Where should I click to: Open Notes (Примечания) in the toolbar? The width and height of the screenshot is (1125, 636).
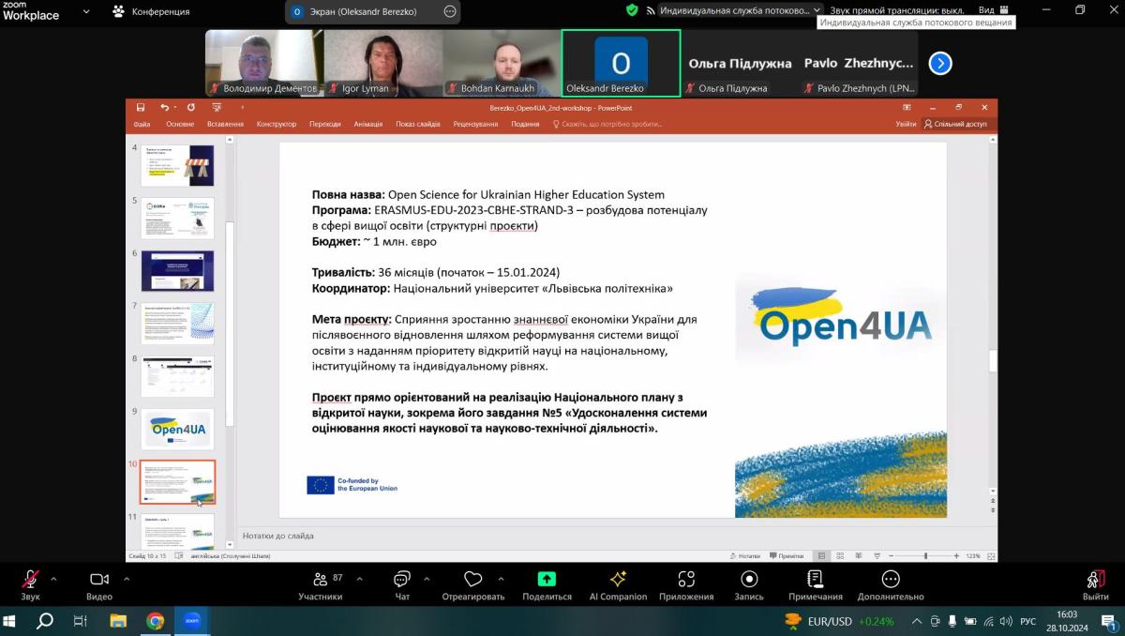815,584
